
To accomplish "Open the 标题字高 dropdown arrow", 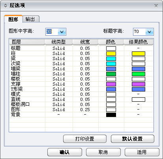I will coord(149,32).
